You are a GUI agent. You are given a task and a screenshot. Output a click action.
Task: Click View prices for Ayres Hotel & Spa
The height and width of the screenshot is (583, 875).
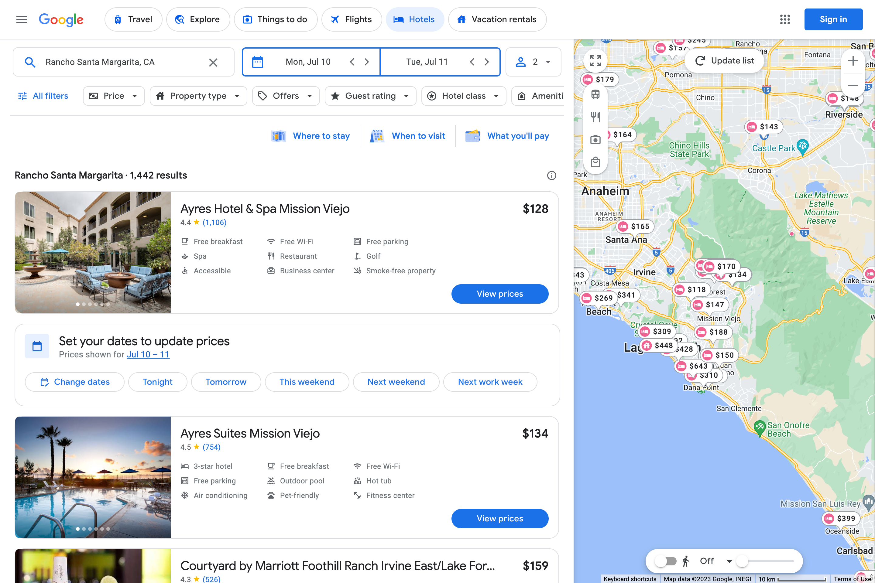(499, 294)
